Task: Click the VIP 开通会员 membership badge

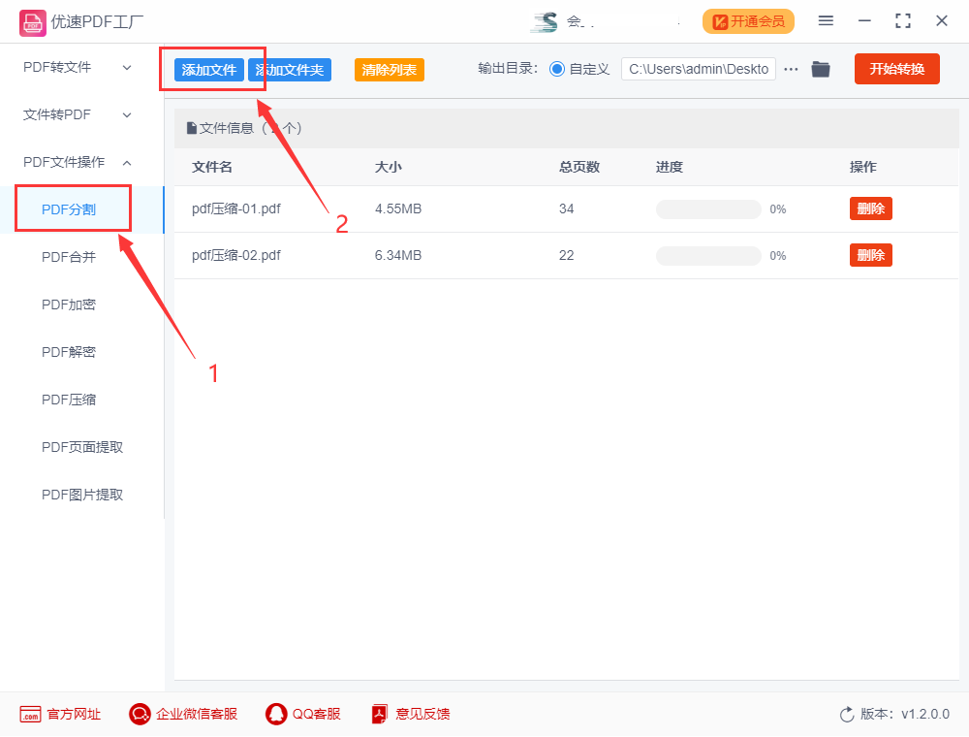Action: [748, 20]
